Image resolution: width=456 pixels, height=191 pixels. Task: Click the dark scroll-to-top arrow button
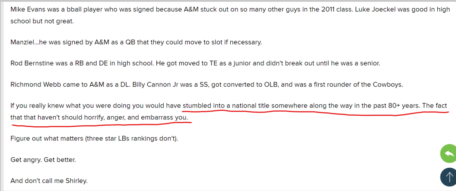coord(448,177)
